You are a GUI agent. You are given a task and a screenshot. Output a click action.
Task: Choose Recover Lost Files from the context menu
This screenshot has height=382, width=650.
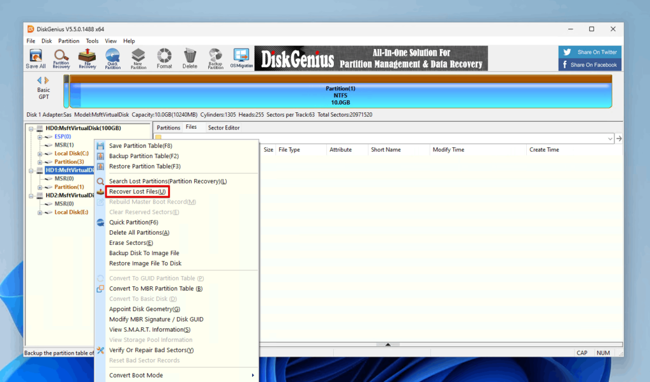(x=138, y=191)
